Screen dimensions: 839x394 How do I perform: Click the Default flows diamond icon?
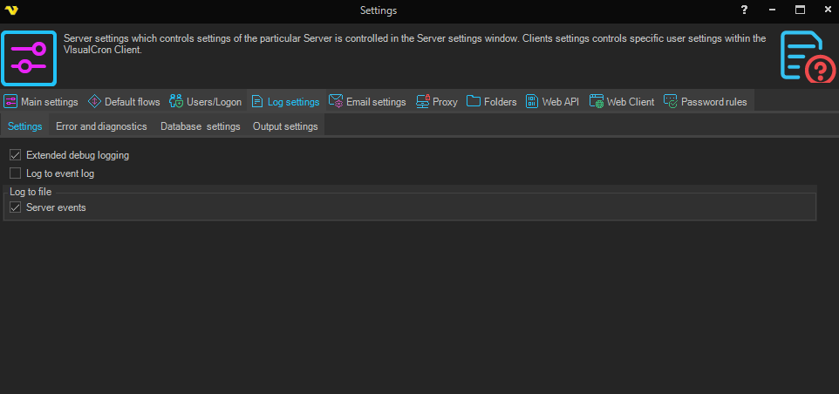tap(95, 102)
